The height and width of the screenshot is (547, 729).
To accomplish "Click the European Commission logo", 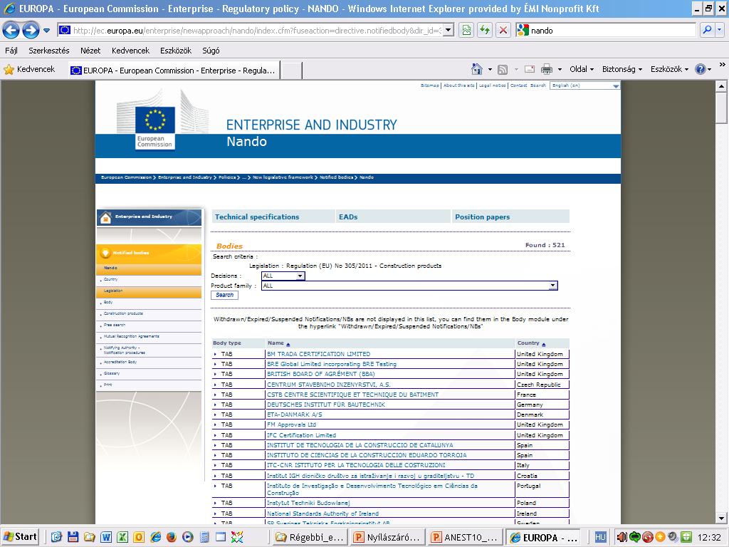I will coord(154,127).
